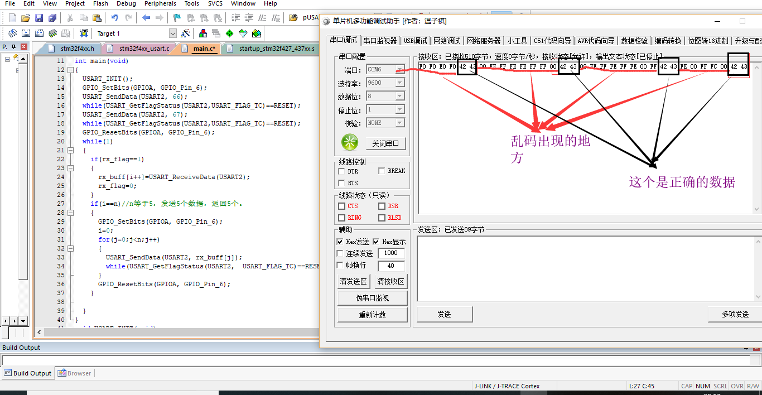Image resolution: width=762 pixels, height=395 pixels.
Task: Close the Project panel with red X
Action: [x=23, y=47]
